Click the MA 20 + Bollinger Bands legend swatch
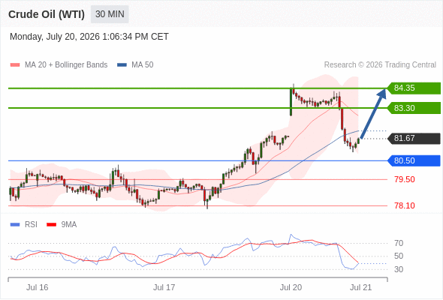 (15, 65)
